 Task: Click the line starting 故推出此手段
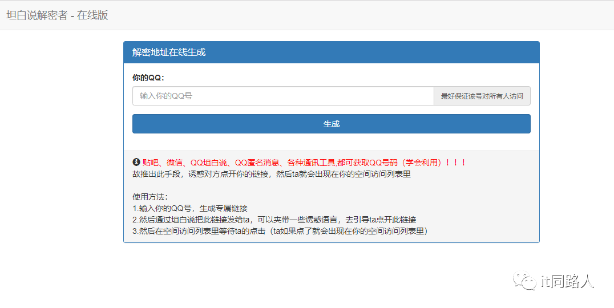(272, 174)
